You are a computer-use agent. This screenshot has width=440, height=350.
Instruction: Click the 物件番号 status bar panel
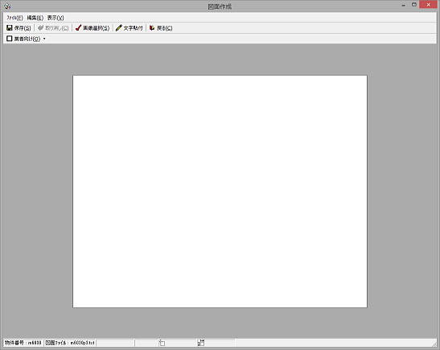click(23, 343)
